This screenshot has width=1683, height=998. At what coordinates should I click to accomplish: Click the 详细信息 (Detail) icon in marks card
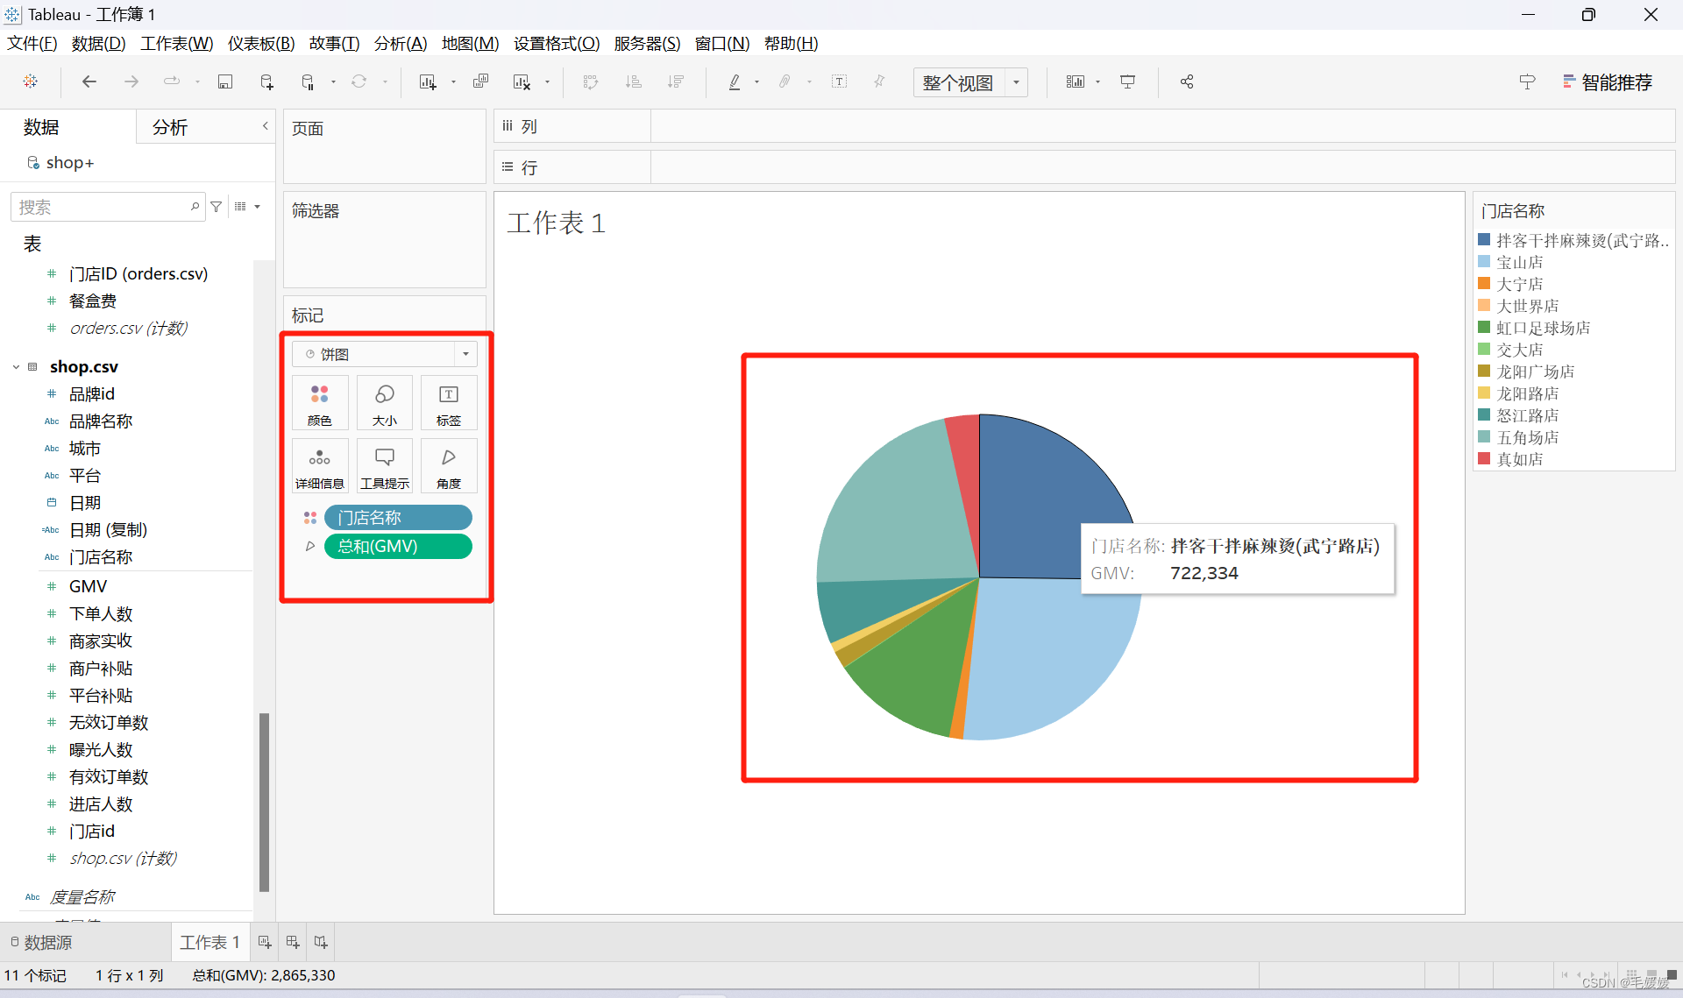click(318, 464)
